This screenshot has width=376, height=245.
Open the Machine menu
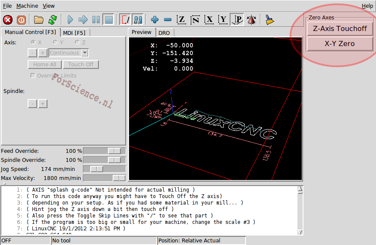[27, 6]
